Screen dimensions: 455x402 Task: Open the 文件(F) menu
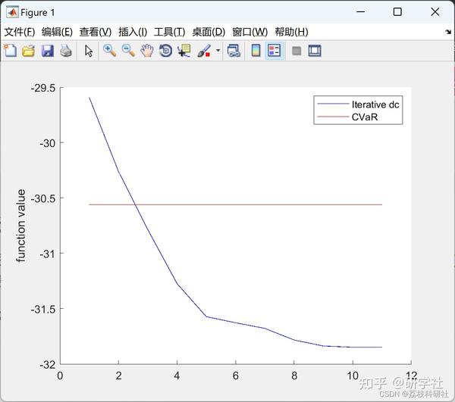click(20, 32)
